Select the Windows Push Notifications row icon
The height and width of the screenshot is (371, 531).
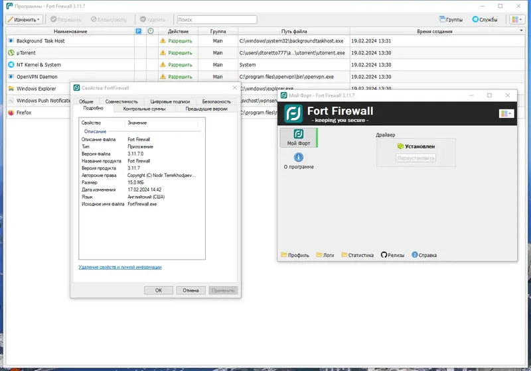click(x=11, y=100)
